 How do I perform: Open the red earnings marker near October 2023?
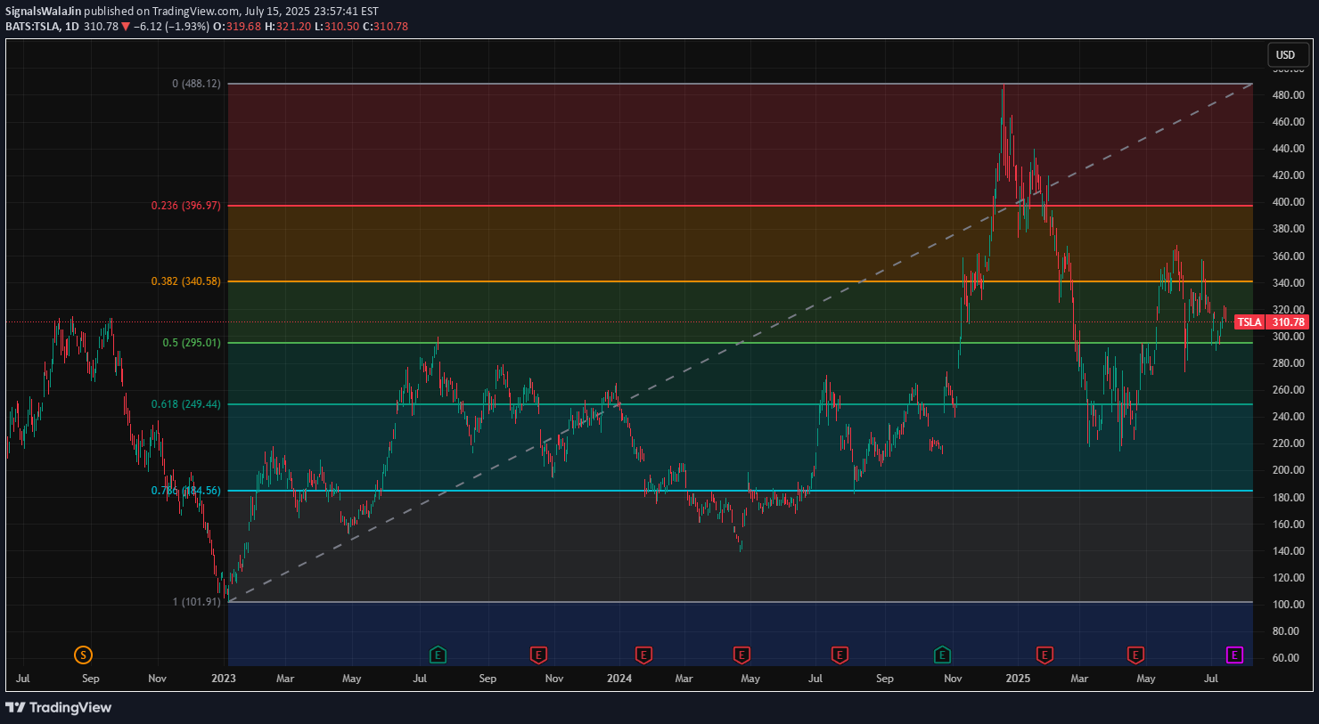538,655
